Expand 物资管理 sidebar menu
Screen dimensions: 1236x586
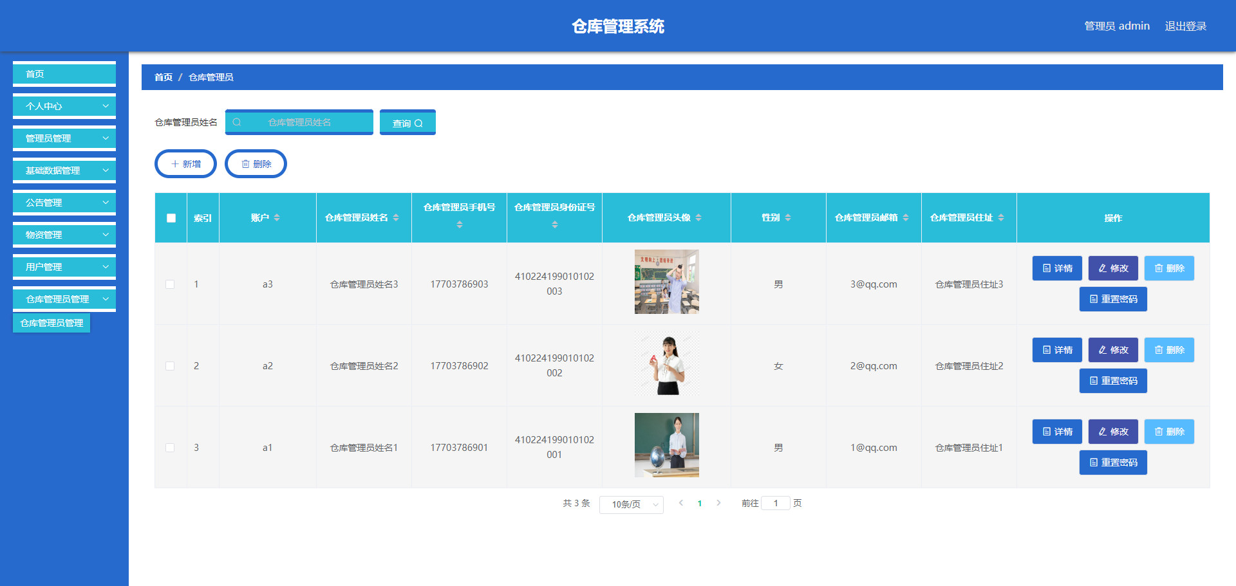pos(64,235)
